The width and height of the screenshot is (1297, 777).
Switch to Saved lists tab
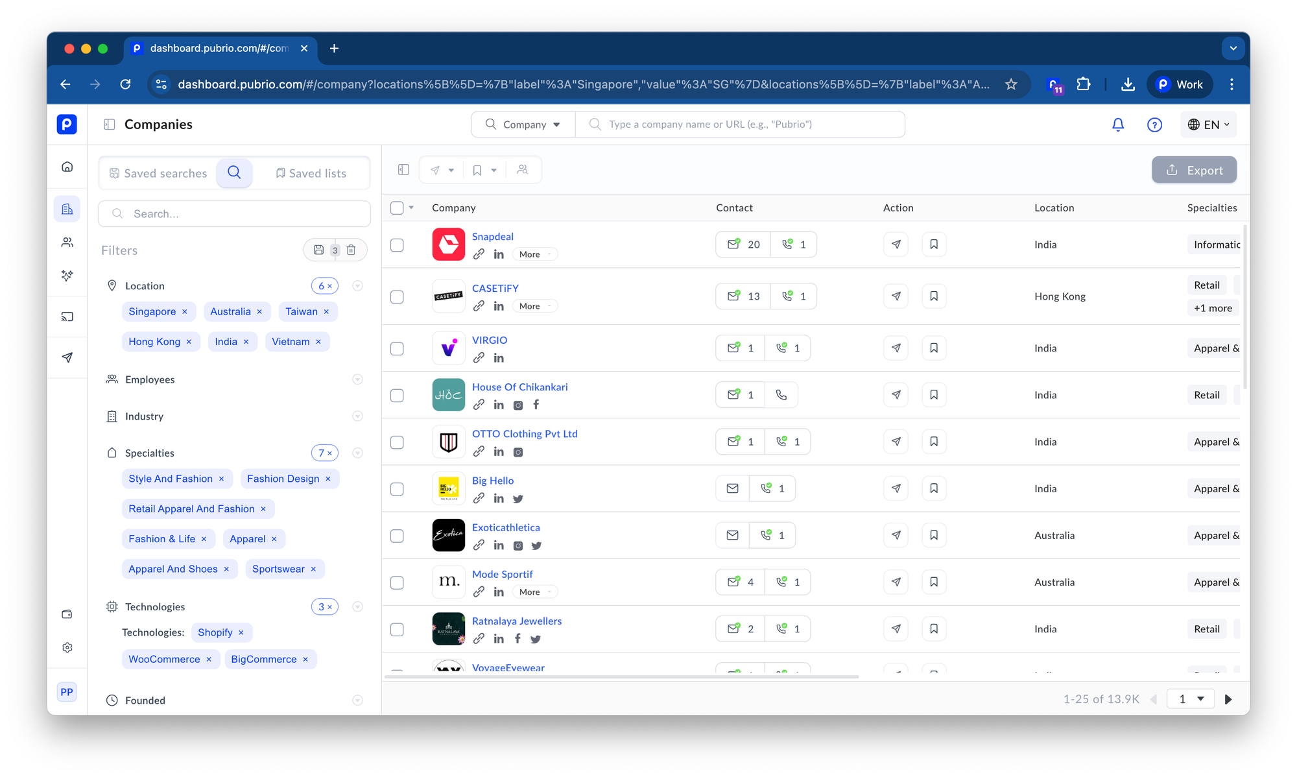(x=311, y=173)
